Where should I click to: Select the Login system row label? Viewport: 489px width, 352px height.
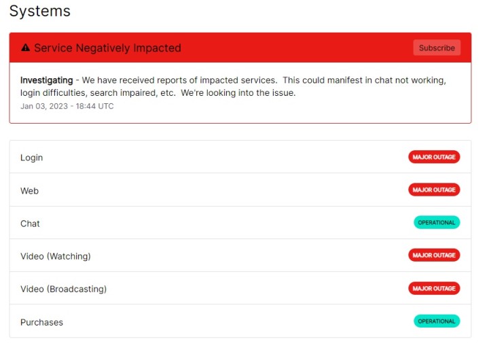(x=31, y=158)
